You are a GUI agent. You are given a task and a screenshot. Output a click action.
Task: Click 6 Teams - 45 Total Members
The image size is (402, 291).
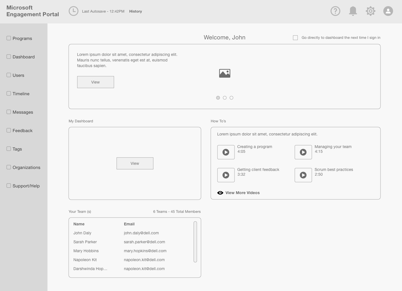pos(177,212)
